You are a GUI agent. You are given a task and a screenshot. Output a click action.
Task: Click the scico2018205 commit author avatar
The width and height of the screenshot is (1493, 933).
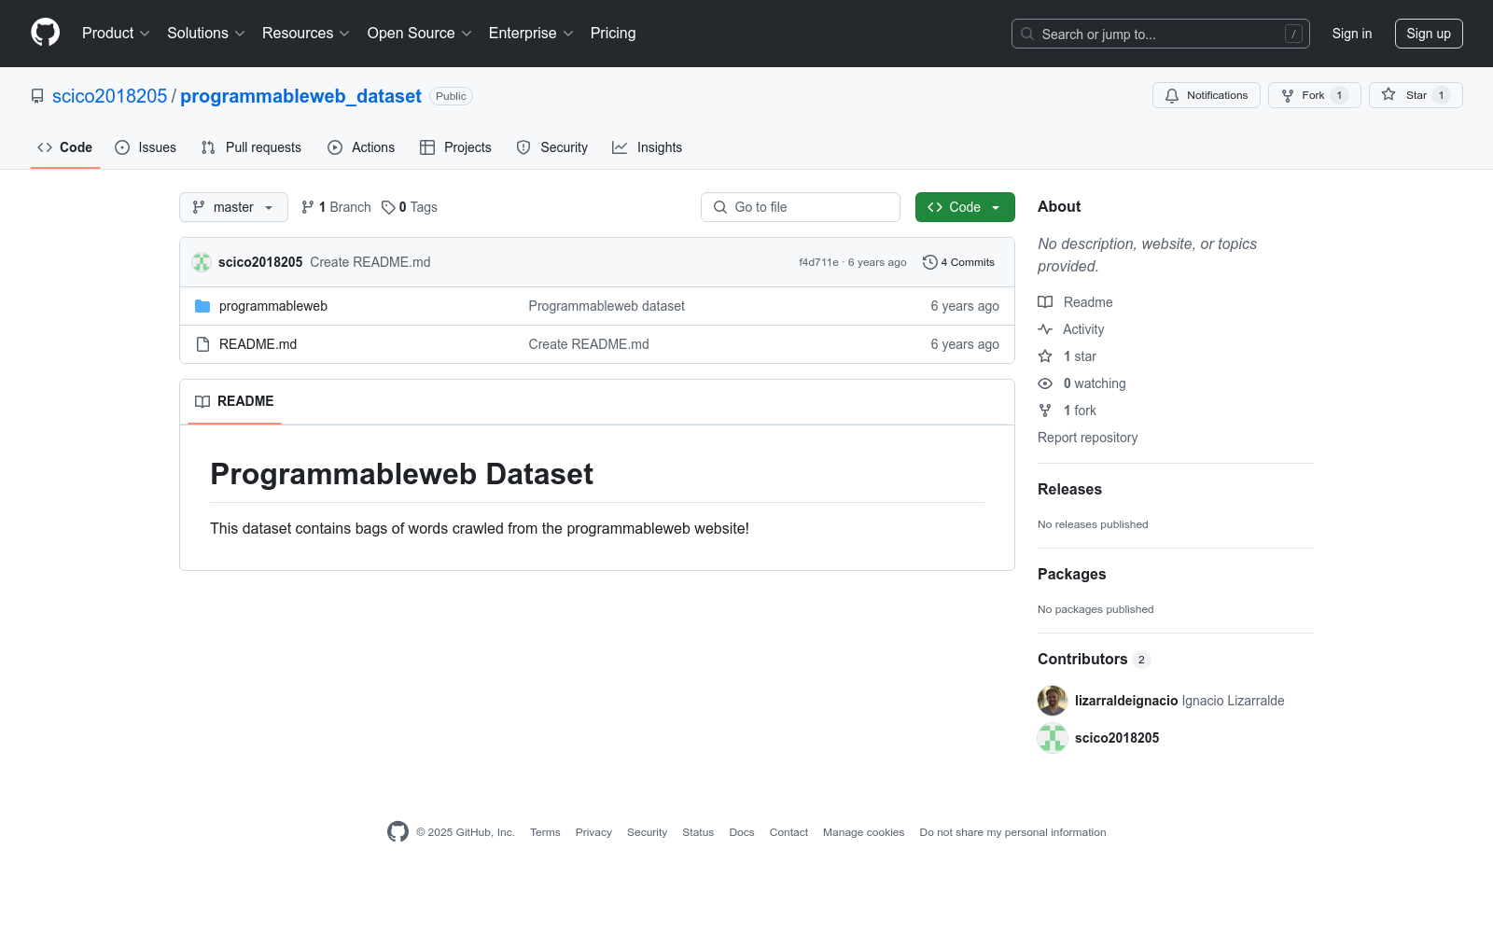[x=202, y=262]
